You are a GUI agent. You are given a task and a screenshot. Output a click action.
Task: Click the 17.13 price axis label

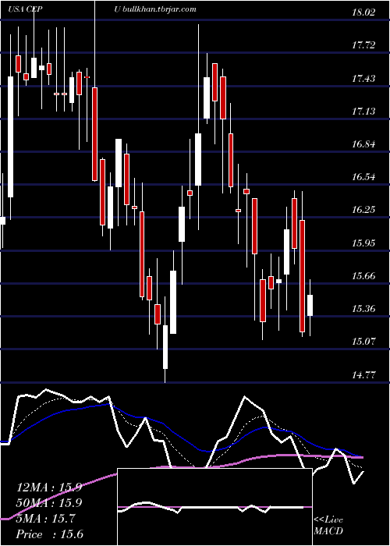(363, 111)
